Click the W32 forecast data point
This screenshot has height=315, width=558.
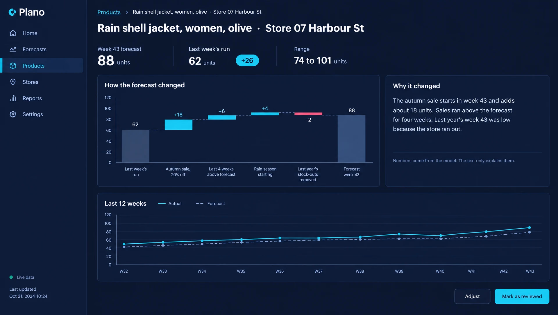(124, 247)
